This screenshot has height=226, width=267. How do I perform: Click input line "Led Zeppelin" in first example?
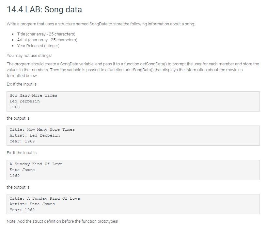coord(25,101)
